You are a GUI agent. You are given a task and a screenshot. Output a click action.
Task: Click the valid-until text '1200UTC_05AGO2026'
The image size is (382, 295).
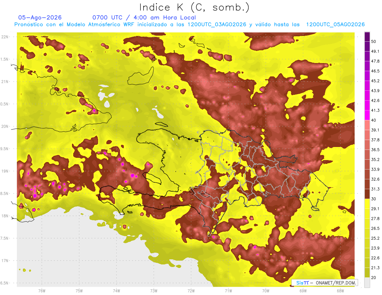click(x=335, y=25)
